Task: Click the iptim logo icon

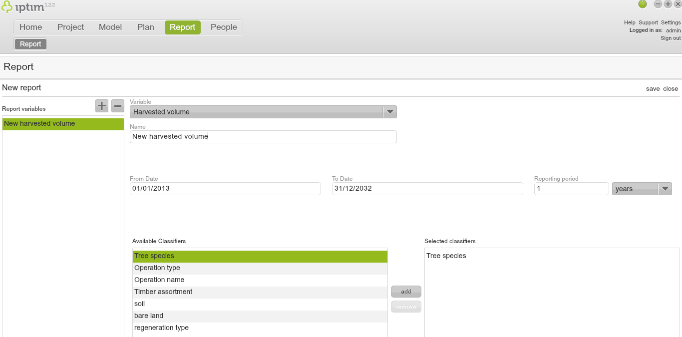Action: click(7, 7)
